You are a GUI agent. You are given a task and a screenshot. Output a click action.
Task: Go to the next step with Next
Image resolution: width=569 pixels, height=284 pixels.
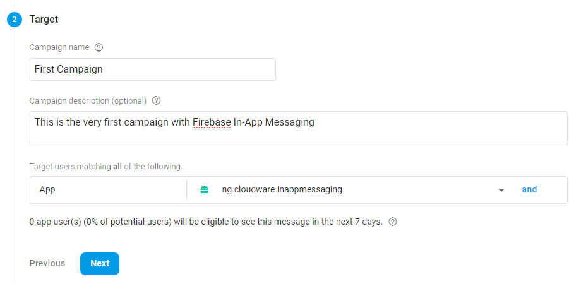100,264
